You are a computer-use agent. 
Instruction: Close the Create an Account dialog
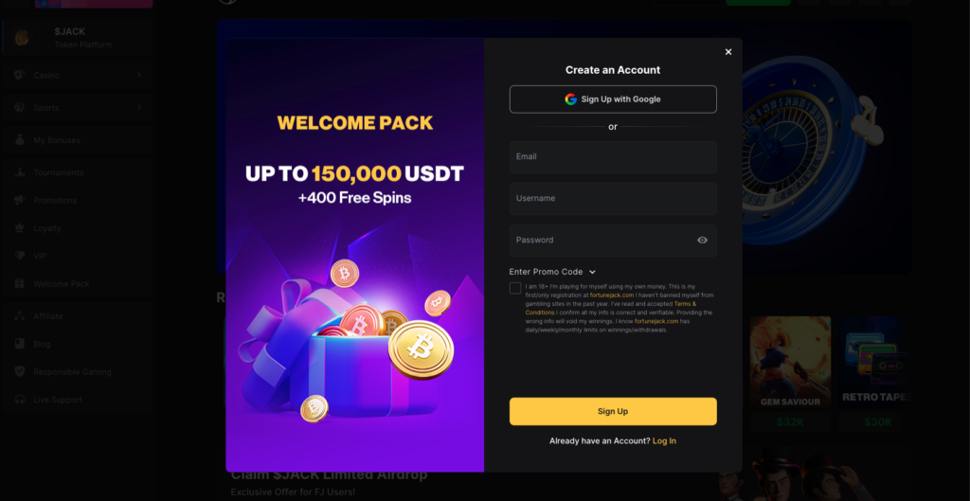point(728,52)
